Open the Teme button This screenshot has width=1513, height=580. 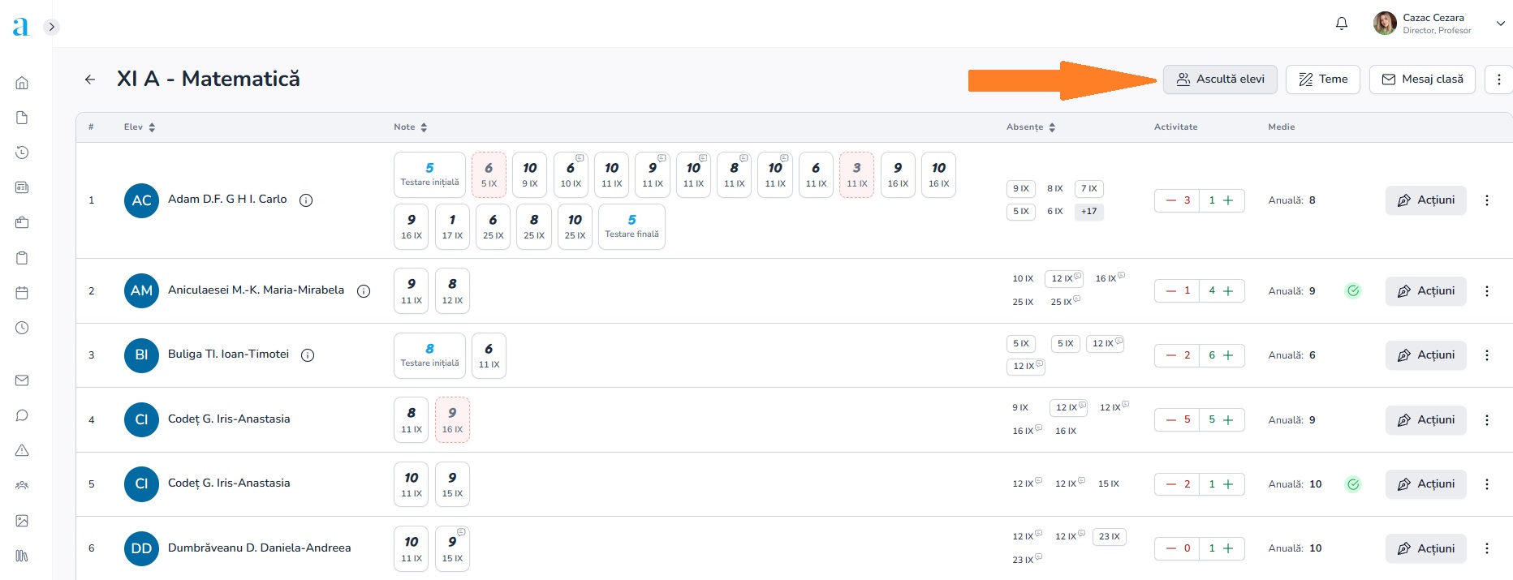(x=1323, y=79)
